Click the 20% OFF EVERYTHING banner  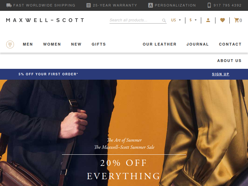pos(124,170)
